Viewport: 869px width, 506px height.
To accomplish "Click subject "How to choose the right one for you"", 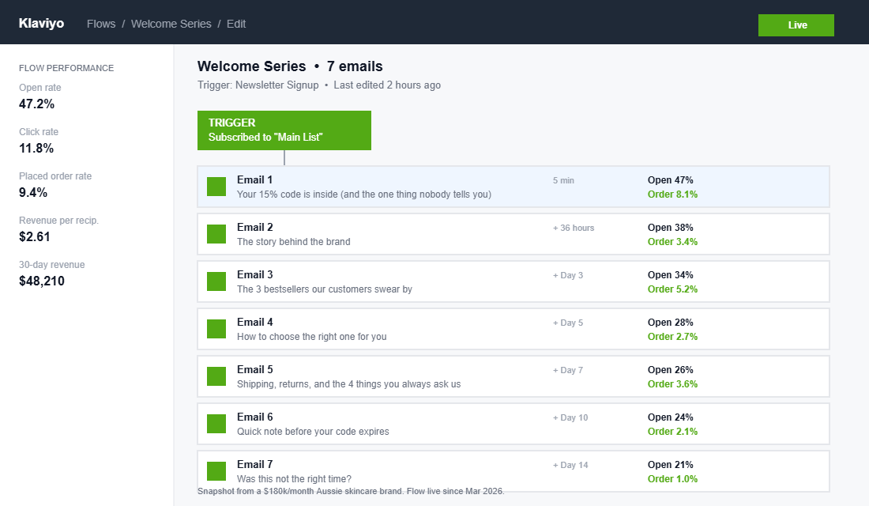I will (x=312, y=337).
